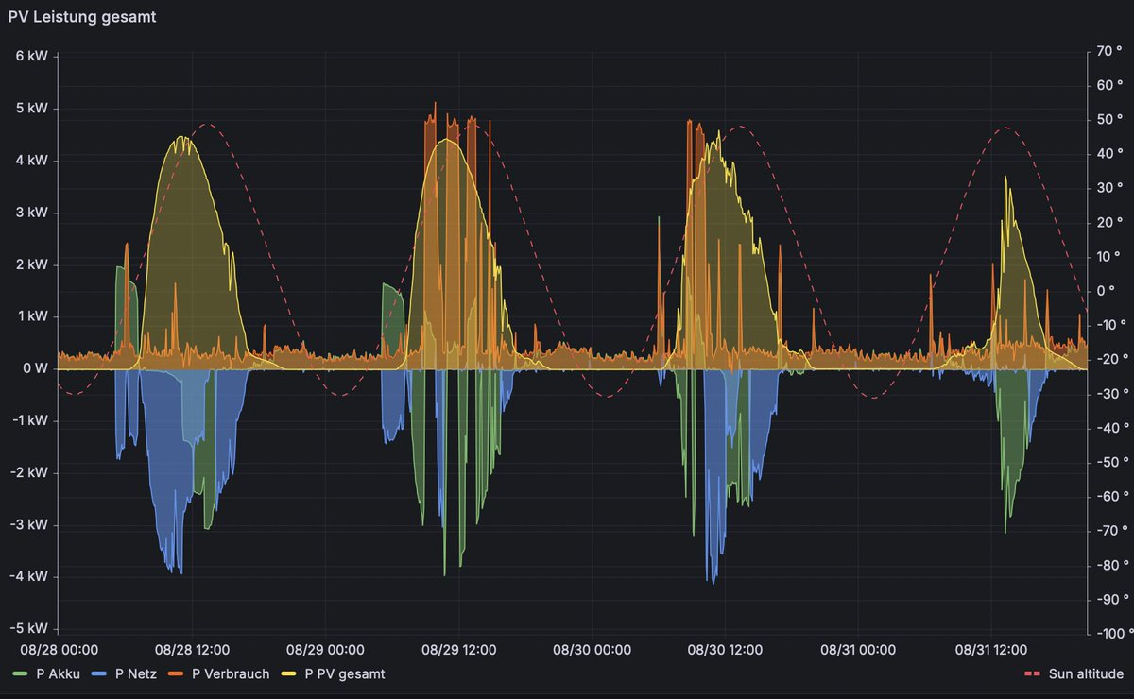Open color picker for orange P Verbrauch swatch
Screen dimensions: 1134x699
[x=177, y=674]
